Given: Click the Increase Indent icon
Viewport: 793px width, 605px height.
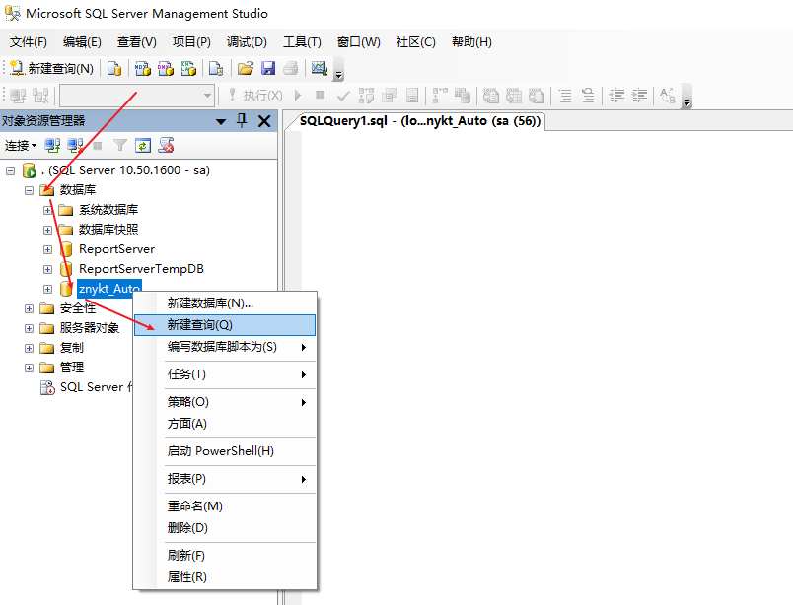Looking at the screenshot, I should 640,95.
